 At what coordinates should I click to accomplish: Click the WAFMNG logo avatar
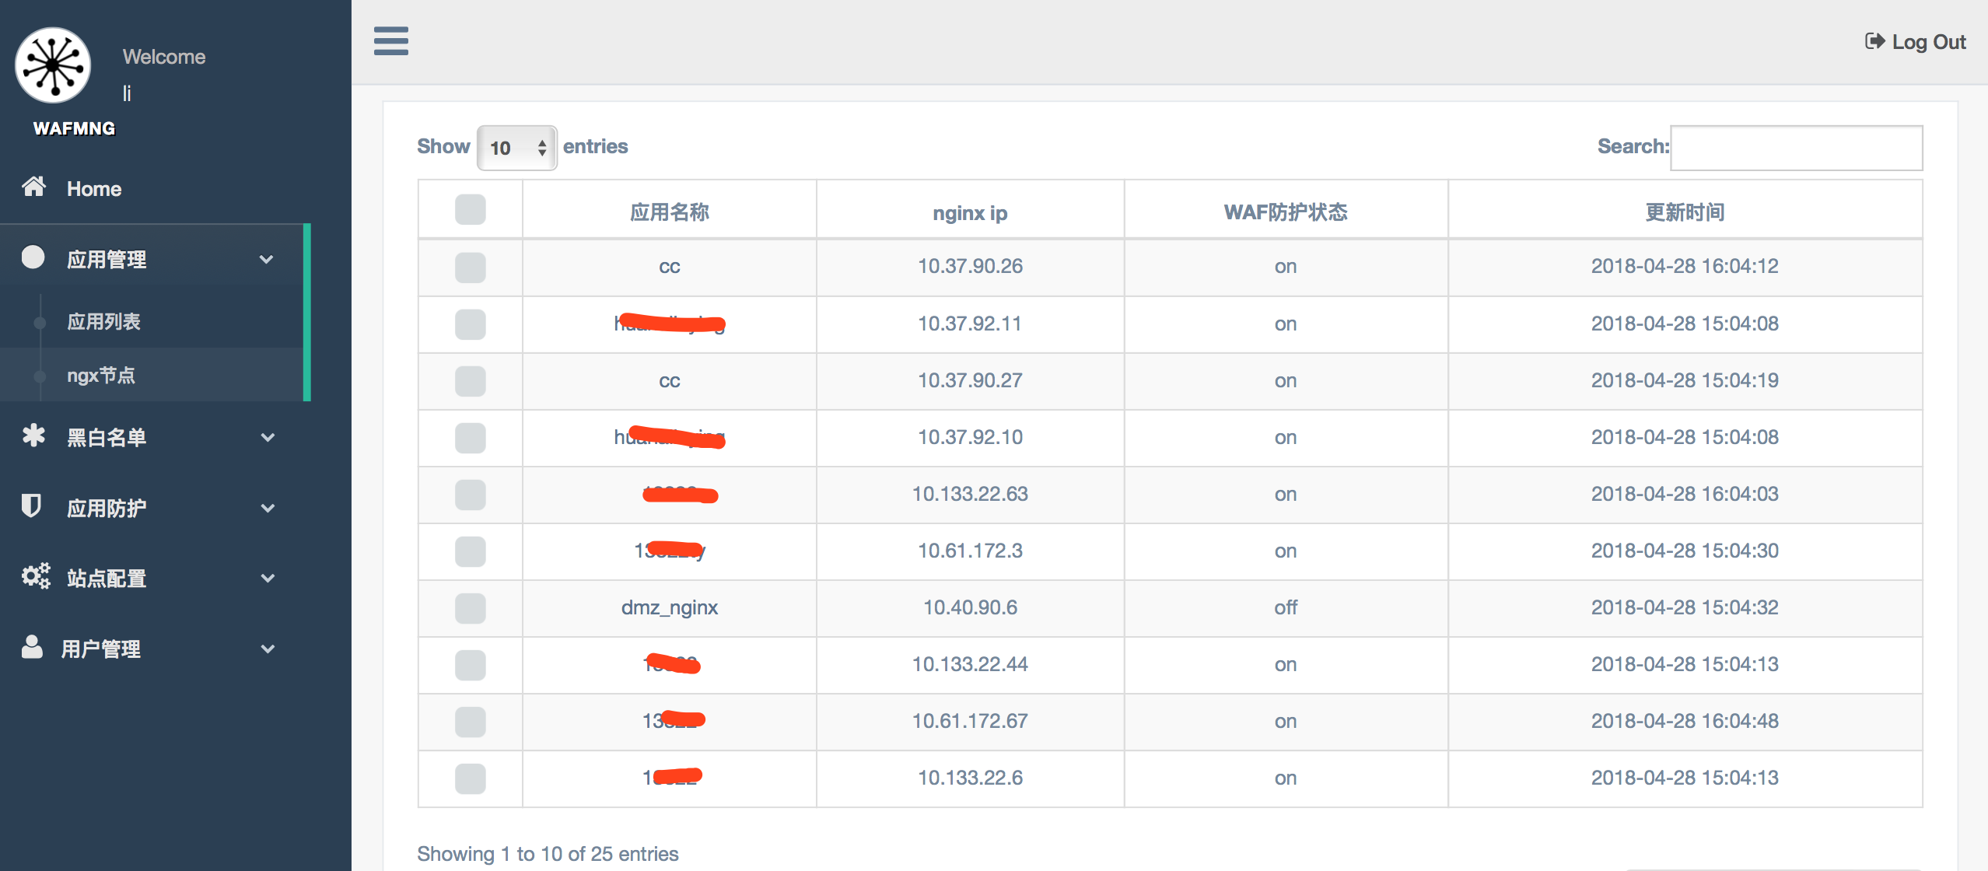53,65
